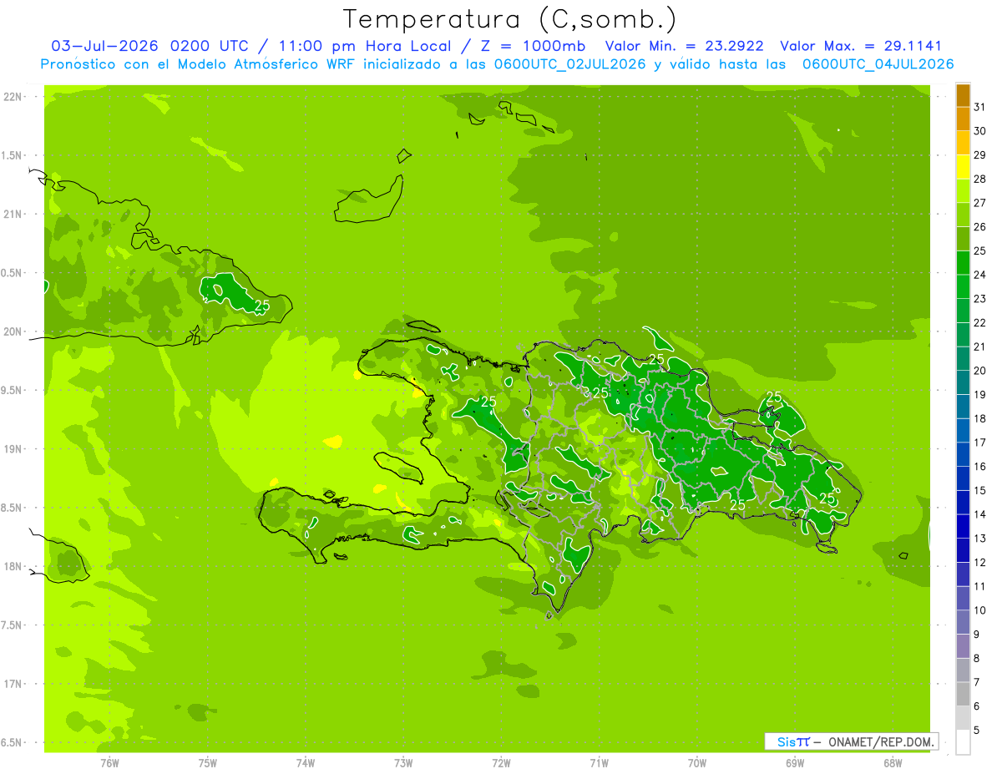Click the "70W" longitude axis label
The width and height of the screenshot is (1002, 774).
click(x=697, y=763)
